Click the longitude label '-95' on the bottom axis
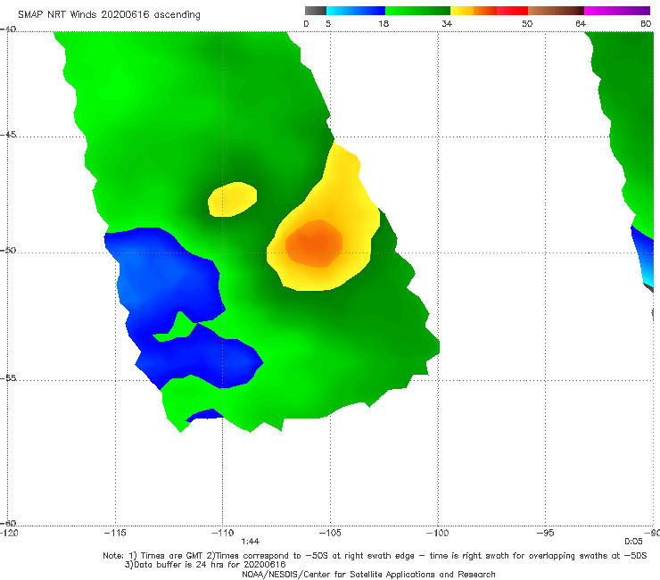 click(x=546, y=533)
